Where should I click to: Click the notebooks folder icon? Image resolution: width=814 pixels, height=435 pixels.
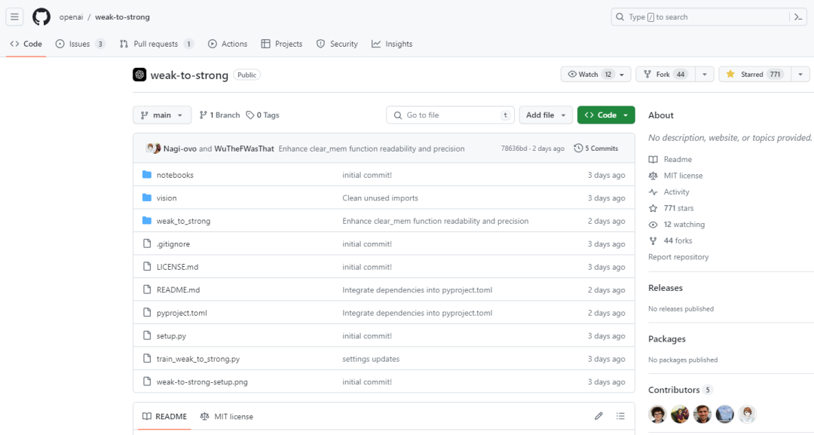tap(147, 175)
